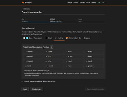Click the Stack wallet icon
The width and height of the screenshot is (127, 97).
46,38
